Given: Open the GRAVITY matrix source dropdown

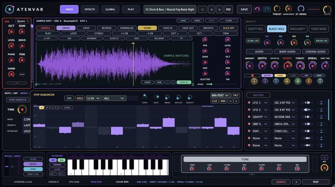Looking at the screenshot, I should click(x=260, y=117).
